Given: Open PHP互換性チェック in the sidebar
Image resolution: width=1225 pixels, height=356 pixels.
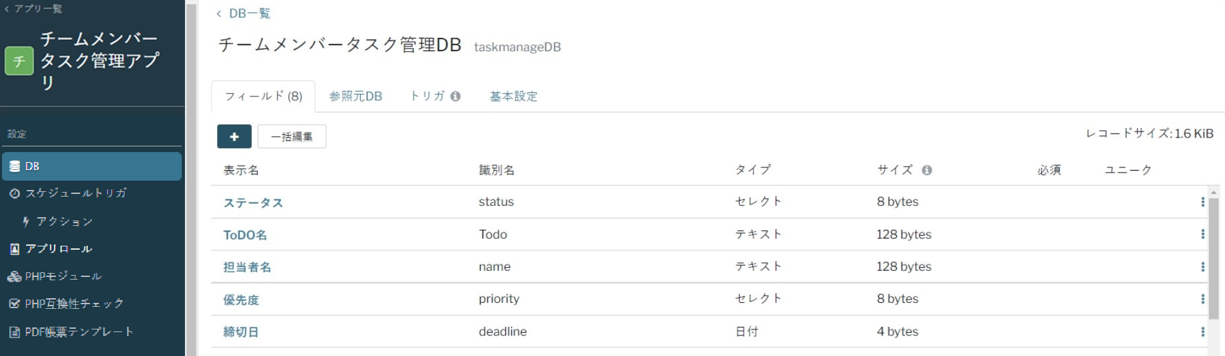Looking at the screenshot, I should point(74,304).
